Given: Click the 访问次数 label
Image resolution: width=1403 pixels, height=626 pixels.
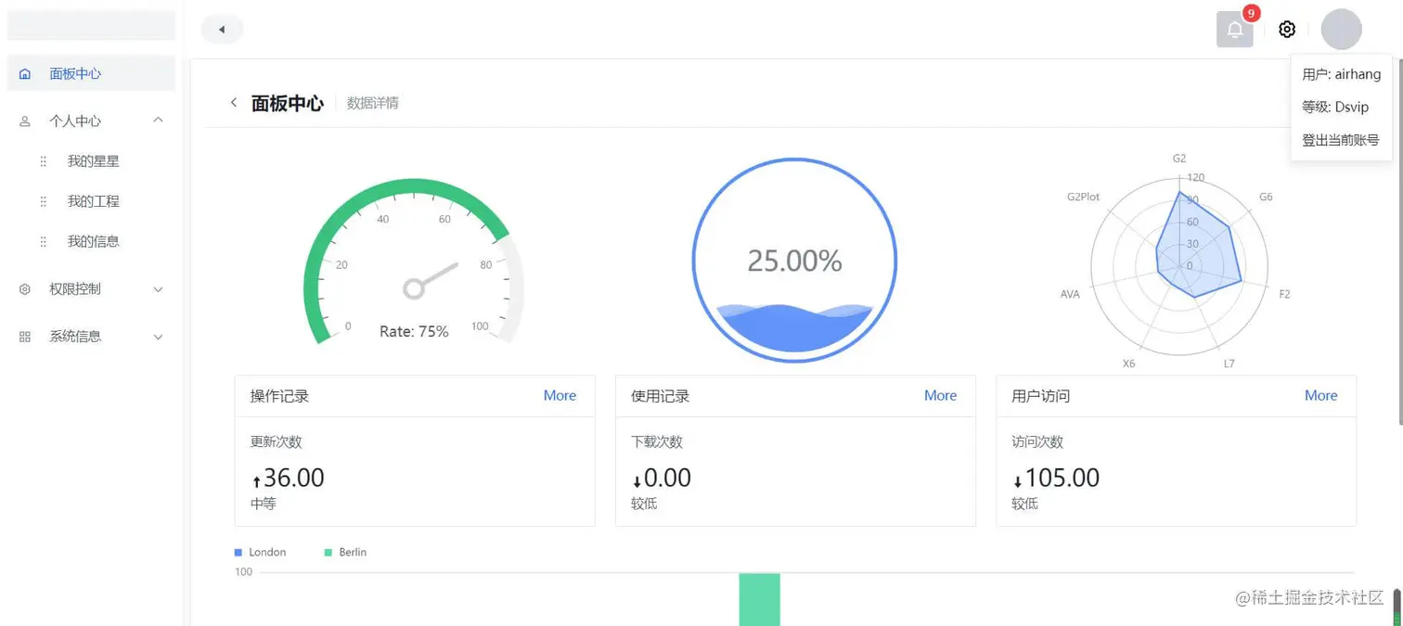Looking at the screenshot, I should click(x=1037, y=442).
